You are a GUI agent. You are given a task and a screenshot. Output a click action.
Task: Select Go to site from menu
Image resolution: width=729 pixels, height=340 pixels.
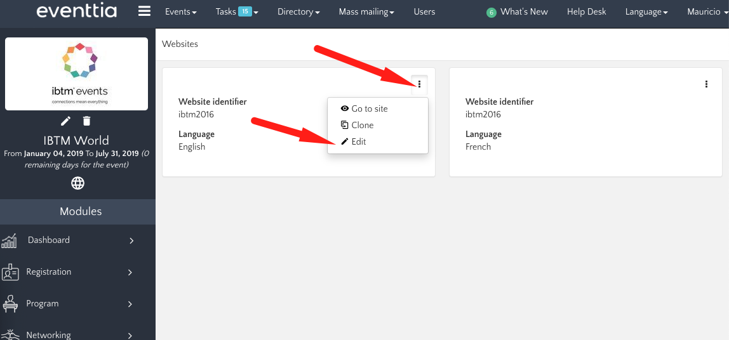pyautogui.click(x=369, y=108)
